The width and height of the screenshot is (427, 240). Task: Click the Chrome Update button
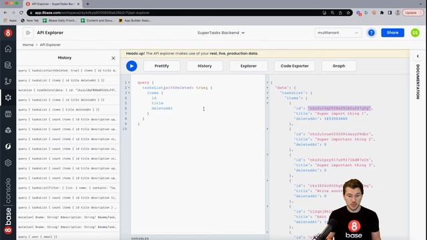point(413,13)
